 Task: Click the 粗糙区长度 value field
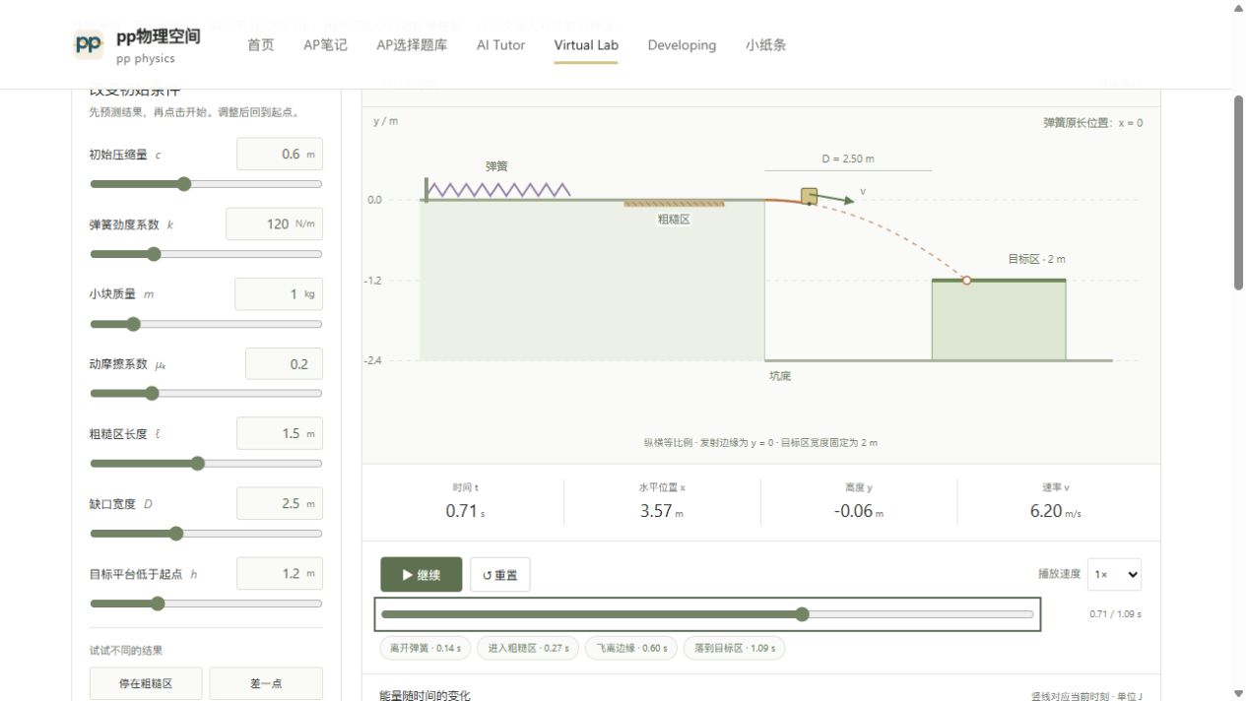click(x=280, y=433)
